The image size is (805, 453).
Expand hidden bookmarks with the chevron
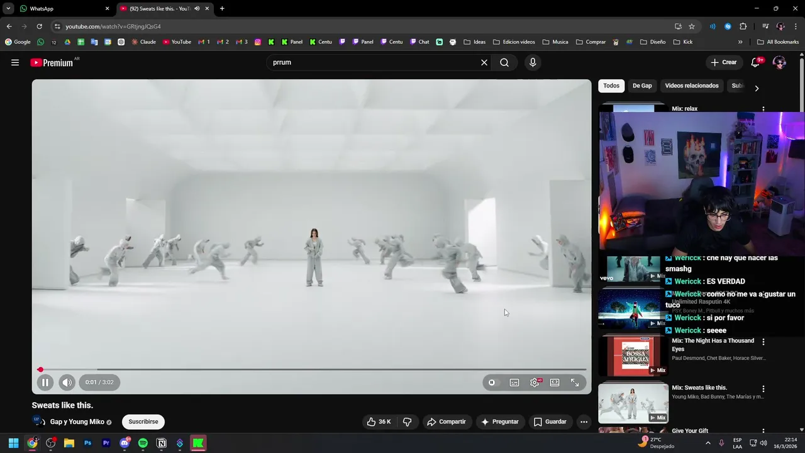pyautogui.click(x=740, y=42)
